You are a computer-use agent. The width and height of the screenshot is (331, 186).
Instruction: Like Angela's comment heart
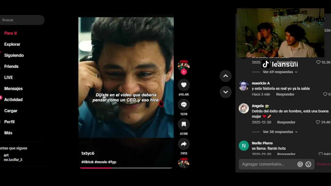(318, 122)
